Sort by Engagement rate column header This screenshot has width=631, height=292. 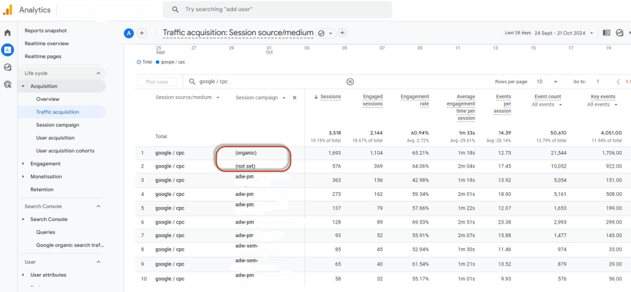[415, 100]
